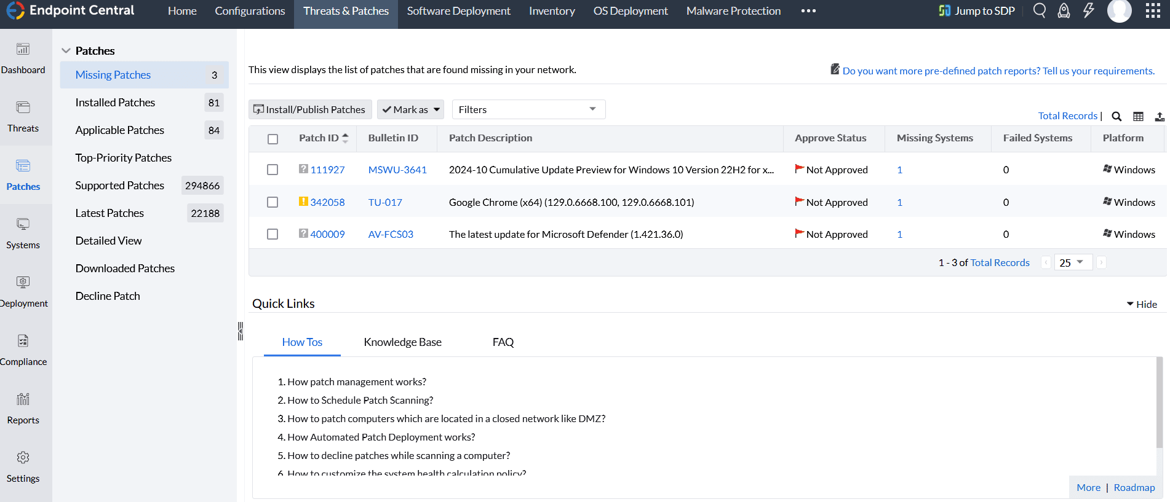
Task: Open the quick actions lightning icon
Action: [1089, 10]
